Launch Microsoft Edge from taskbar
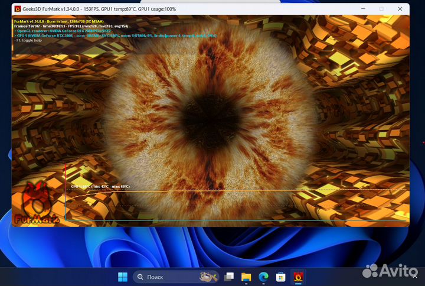Image resolution: width=425 pixels, height=286 pixels. click(263, 277)
